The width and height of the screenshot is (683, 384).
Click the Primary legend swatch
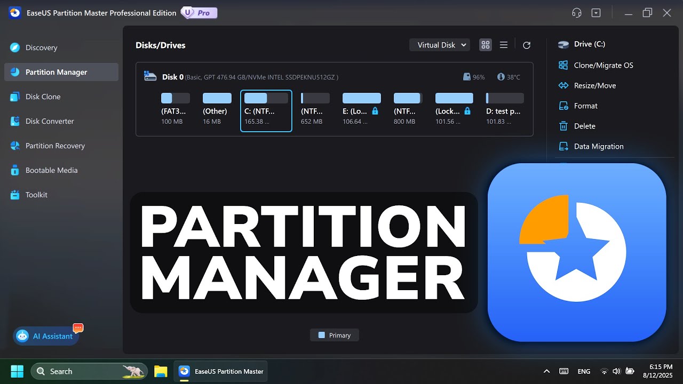click(x=321, y=335)
